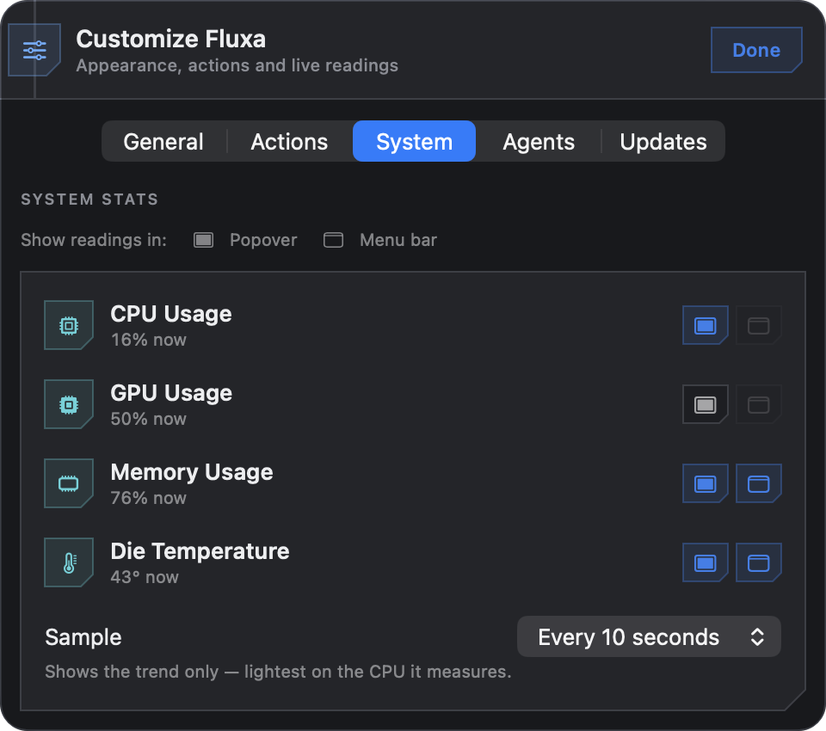Viewport: 826px width, 731px height.
Task: Click the CPU Usage chip icon
Action: click(x=69, y=325)
